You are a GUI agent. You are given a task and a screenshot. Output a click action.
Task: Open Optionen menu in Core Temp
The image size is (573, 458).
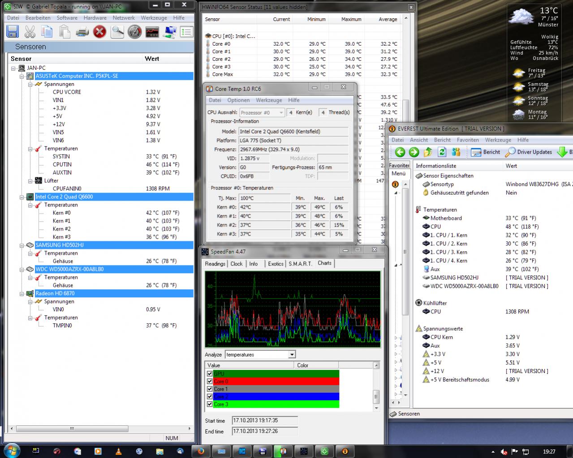pos(238,100)
